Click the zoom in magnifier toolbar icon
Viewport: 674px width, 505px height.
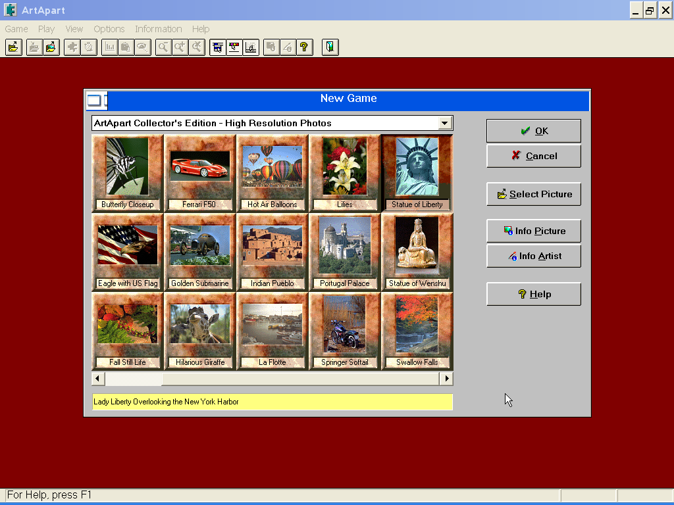point(180,47)
